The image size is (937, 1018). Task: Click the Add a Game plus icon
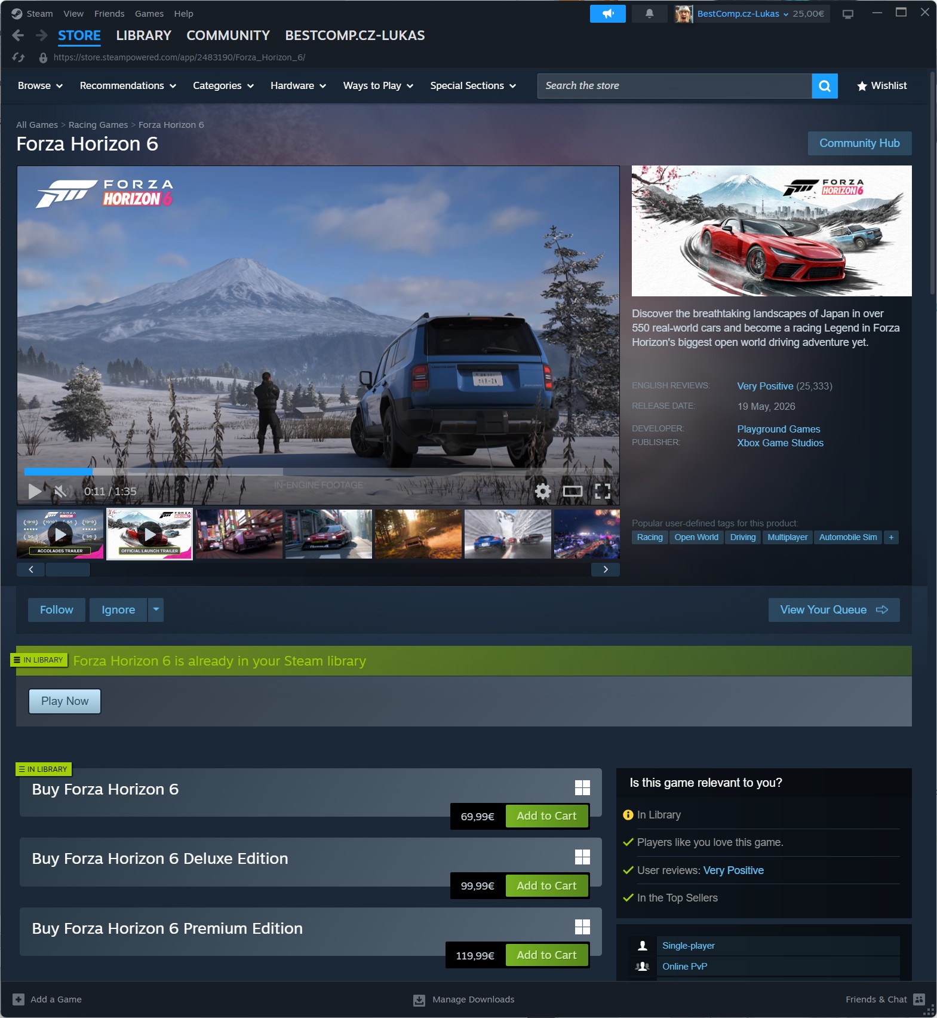coord(19,999)
